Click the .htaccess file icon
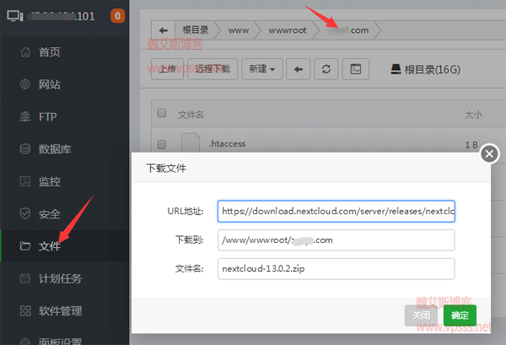Image resolution: width=506 pixels, height=345 pixels. 191,144
